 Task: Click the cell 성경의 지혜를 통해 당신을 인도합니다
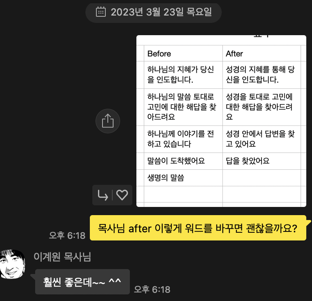point(262,75)
